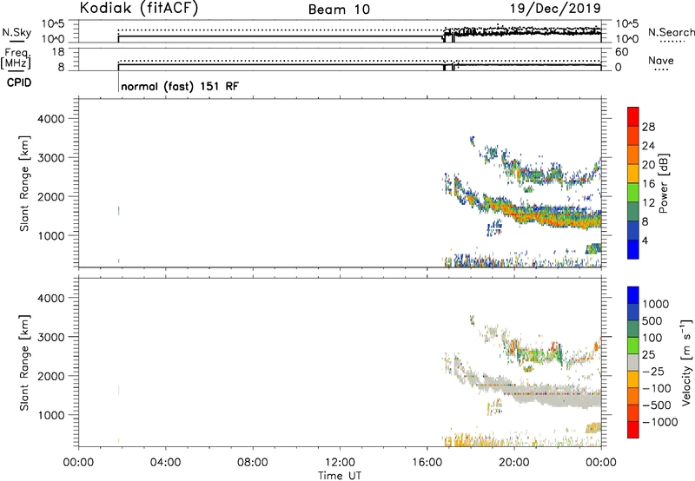Click the 'Nave' legend label

(x=661, y=60)
